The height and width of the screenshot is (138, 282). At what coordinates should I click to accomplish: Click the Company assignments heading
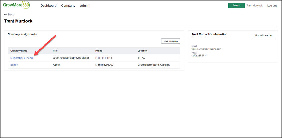click(x=22, y=34)
